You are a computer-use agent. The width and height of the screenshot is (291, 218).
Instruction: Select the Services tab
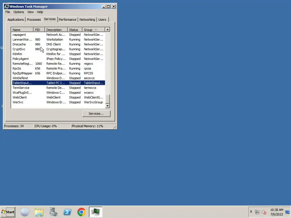[x=50, y=19]
